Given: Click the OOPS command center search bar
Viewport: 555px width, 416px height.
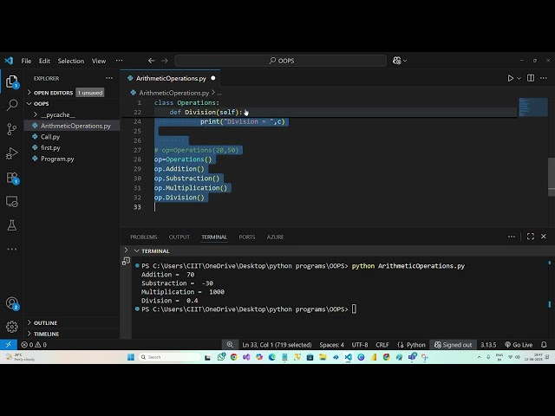Looking at the screenshot, I should [x=281, y=61].
